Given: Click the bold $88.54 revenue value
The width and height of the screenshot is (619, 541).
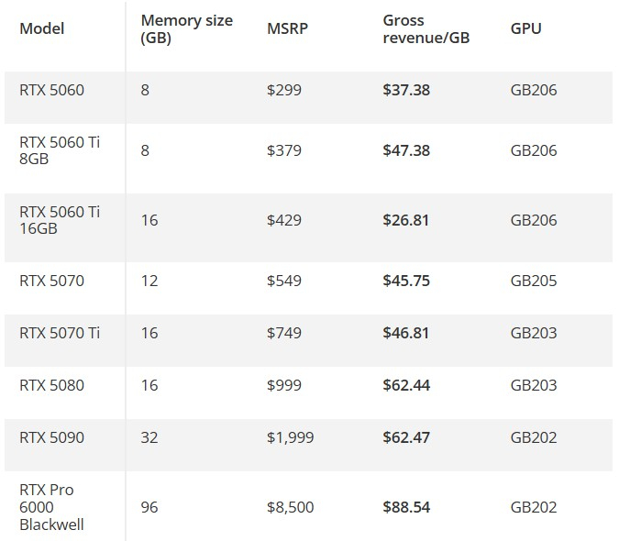Looking at the screenshot, I should [406, 507].
